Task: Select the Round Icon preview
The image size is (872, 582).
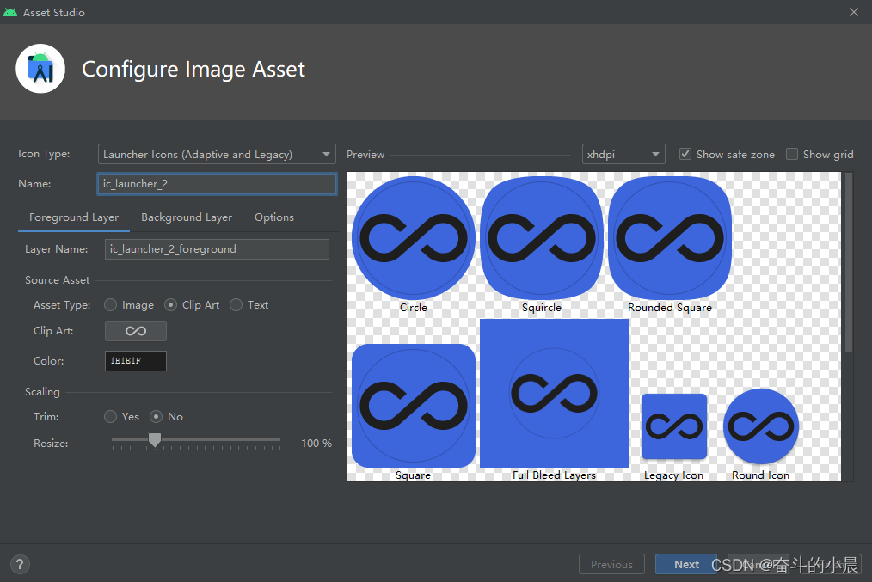Action: click(x=761, y=426)
